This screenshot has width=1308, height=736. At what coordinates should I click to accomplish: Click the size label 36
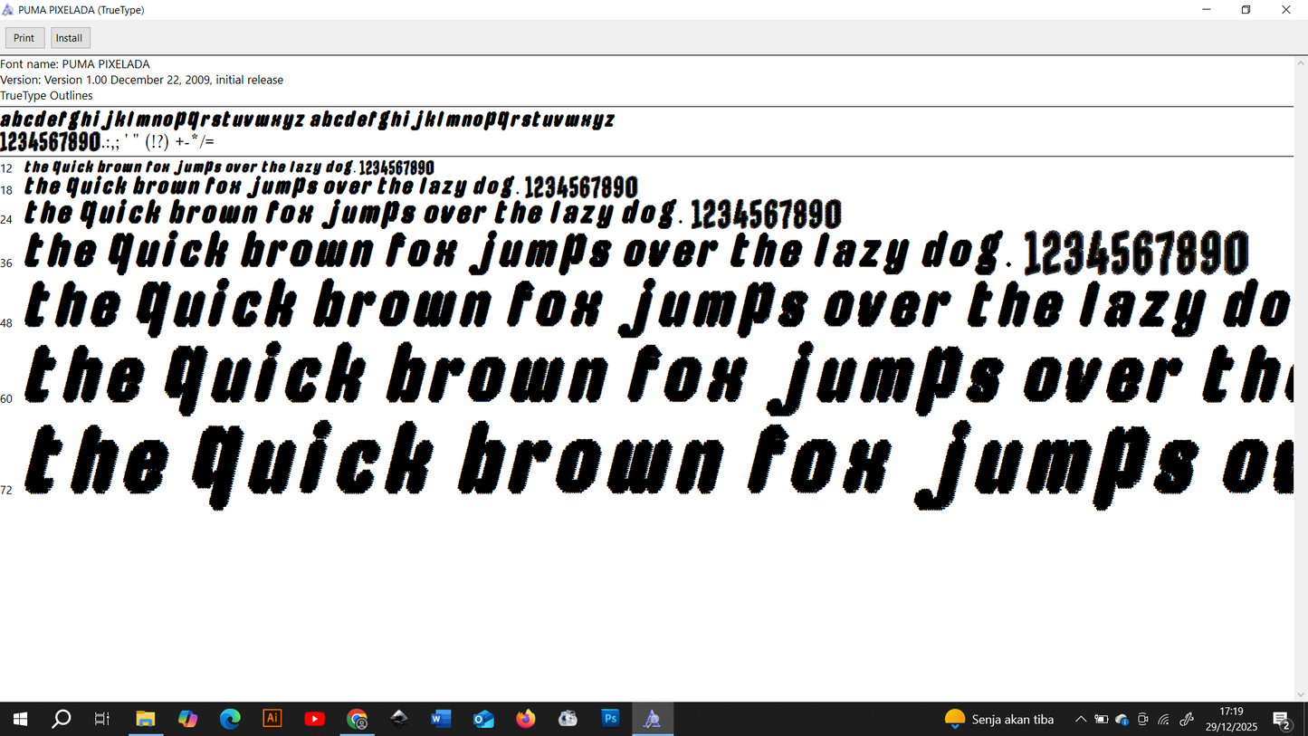[x=6, y=263]
